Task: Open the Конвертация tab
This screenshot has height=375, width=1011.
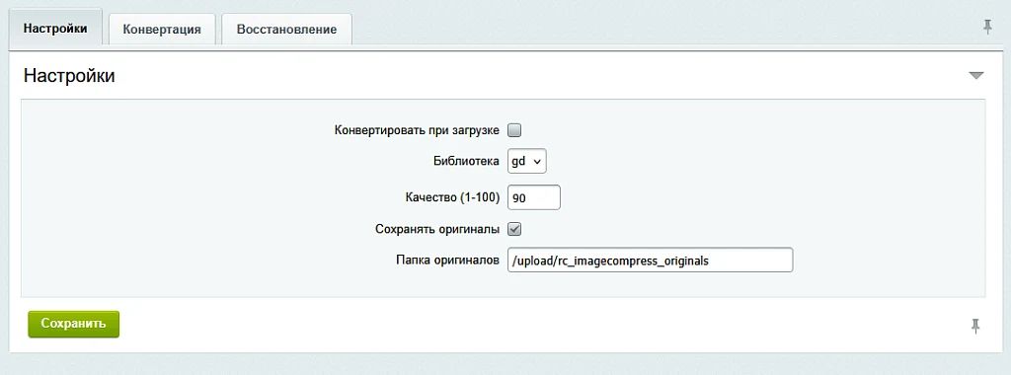Action: point(162,29)
